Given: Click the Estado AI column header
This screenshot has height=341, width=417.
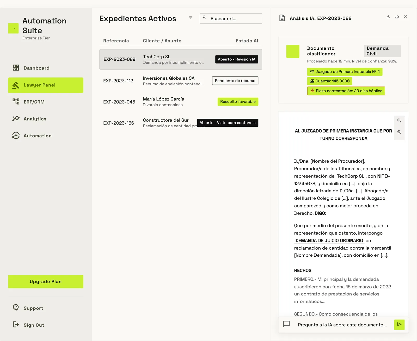Looking at the screenshot, I should 247,41.
